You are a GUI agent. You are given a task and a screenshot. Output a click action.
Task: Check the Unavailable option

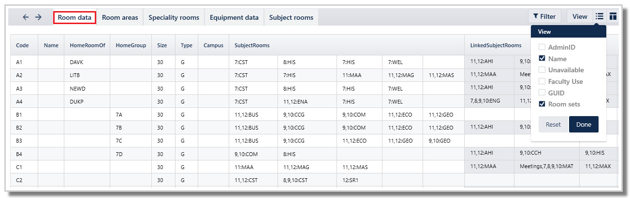click(542, 70)
